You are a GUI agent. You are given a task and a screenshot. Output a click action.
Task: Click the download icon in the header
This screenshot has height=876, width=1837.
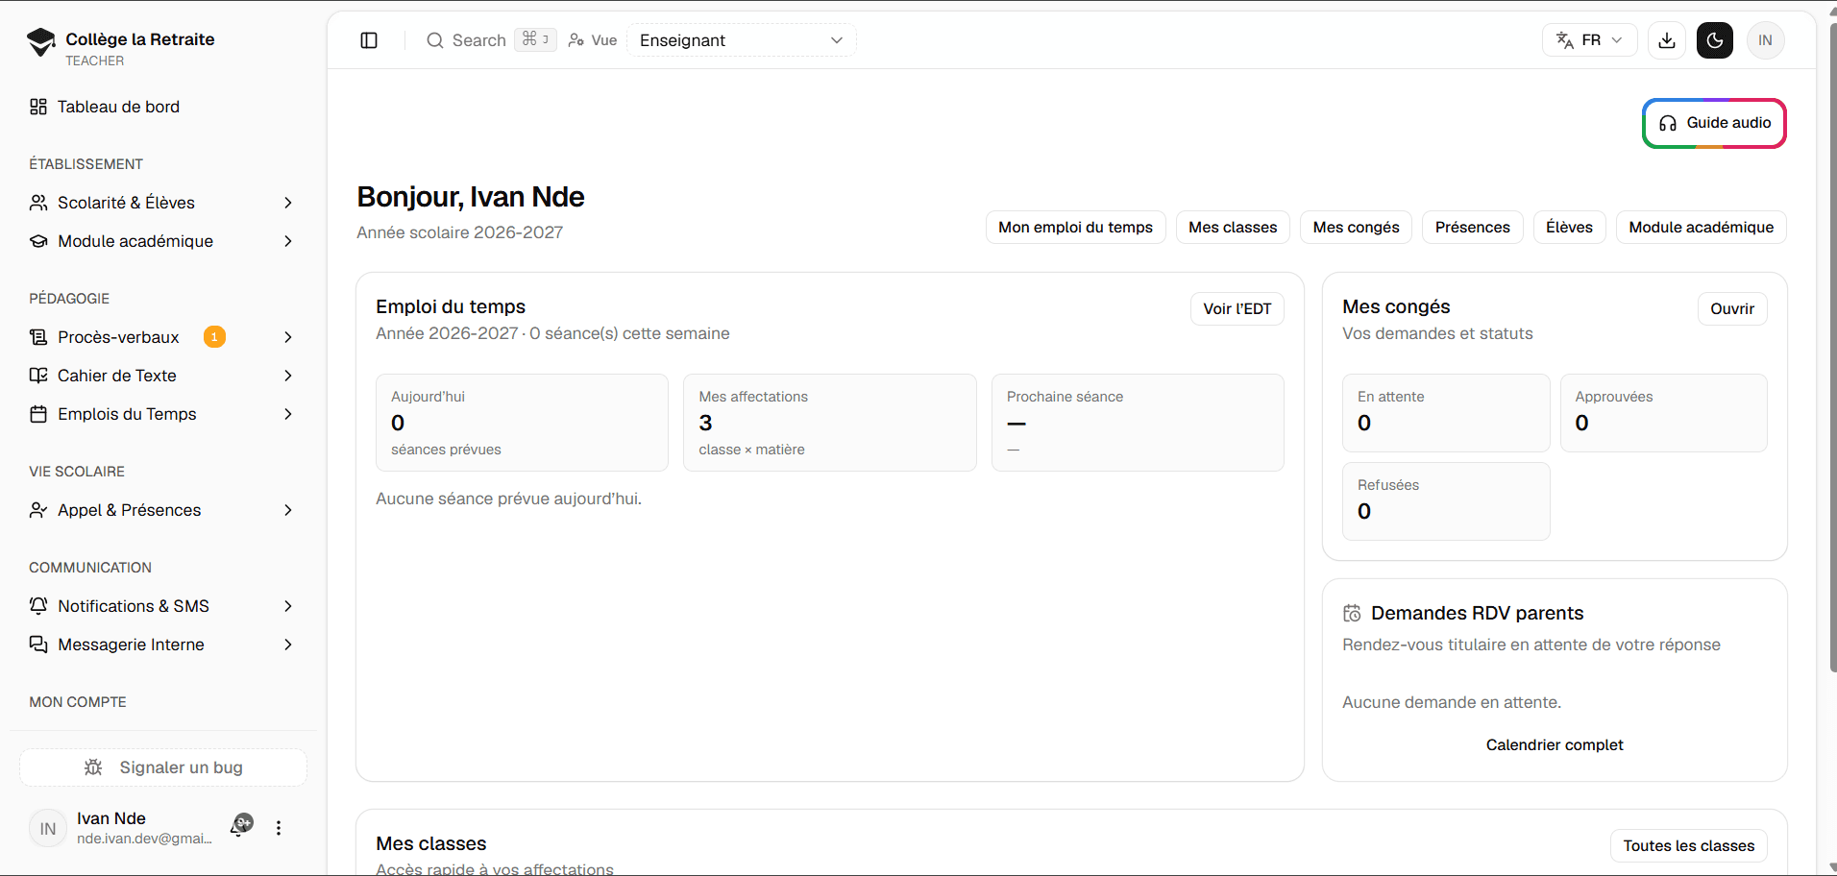(x=1667, y=40)
